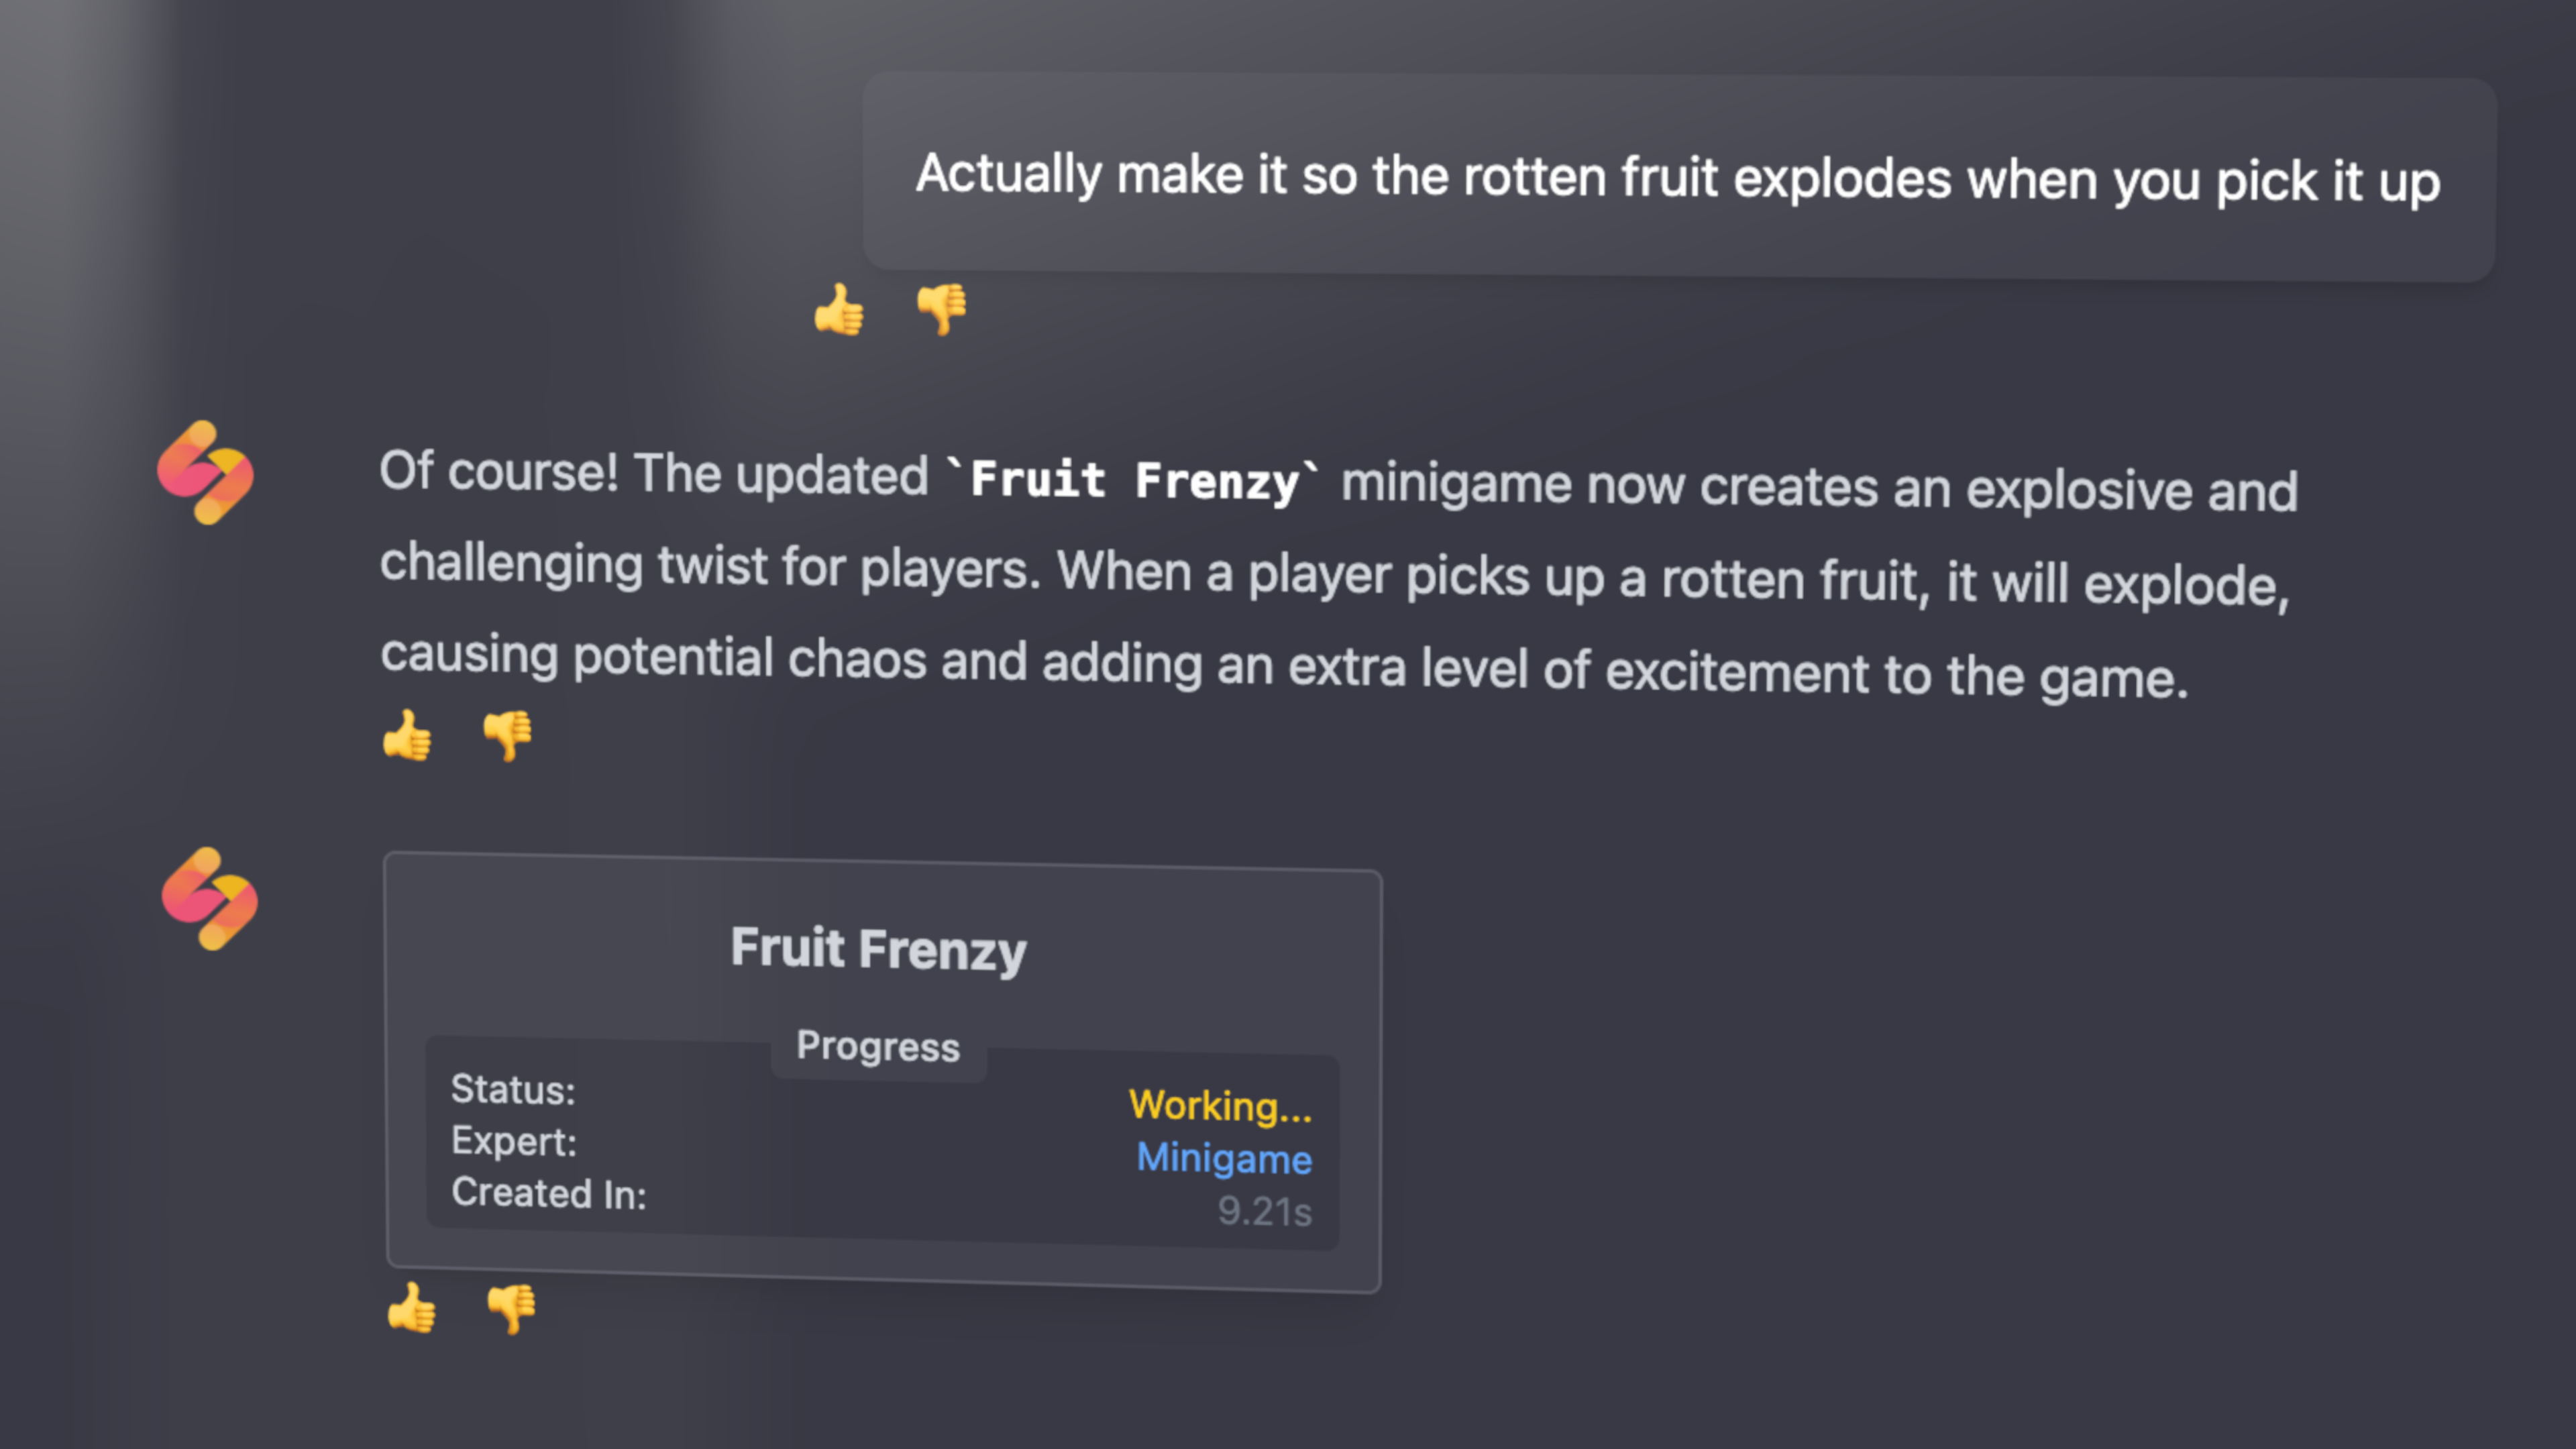Like the assistant's 'Of course!' text reply
Viewport: 2576px width, 1449px height.
pos(407,736)
